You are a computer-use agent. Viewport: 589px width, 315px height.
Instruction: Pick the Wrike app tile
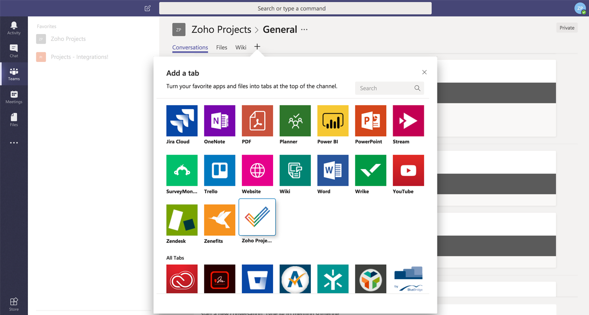tap(370, 171)
